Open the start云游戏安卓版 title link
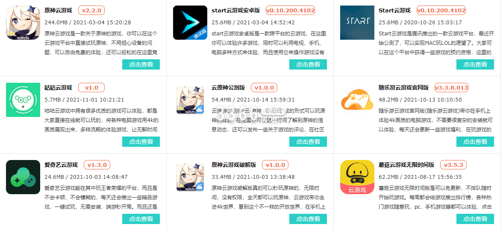This screenshot has height=230, width=503. tap(235, 10)
